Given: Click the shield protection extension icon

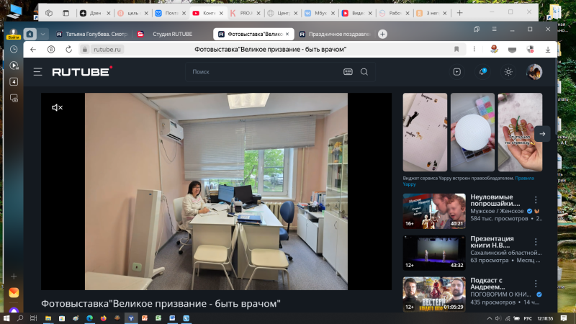Looking at the screenshot, I should coord(530,50).
